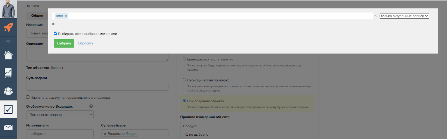
Task: Click the small gear settings icon
Action: (x=53, y=24)
